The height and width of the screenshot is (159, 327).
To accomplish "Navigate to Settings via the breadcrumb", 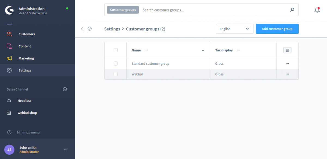I will coord(112,29).
